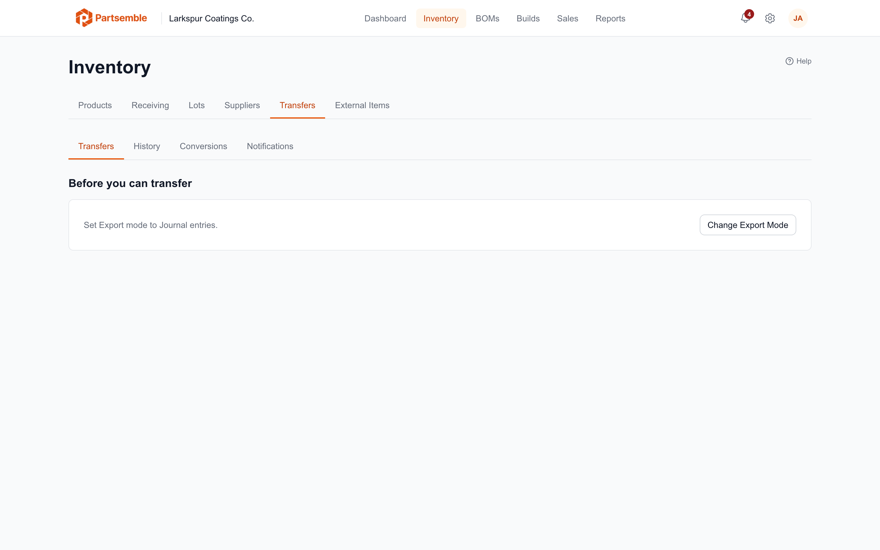Image resolution: width=880 pixels, height=550 pixels.
Task: Switch to the Products tab
Action: click(95, 105)
